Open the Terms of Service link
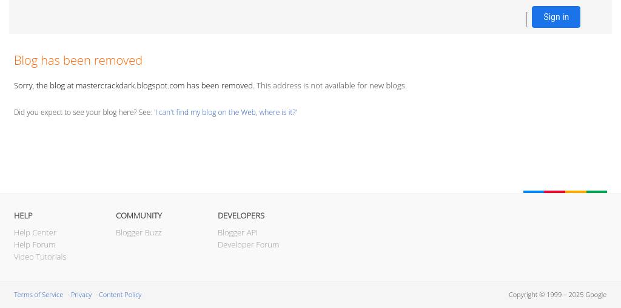 click(38, 295)
